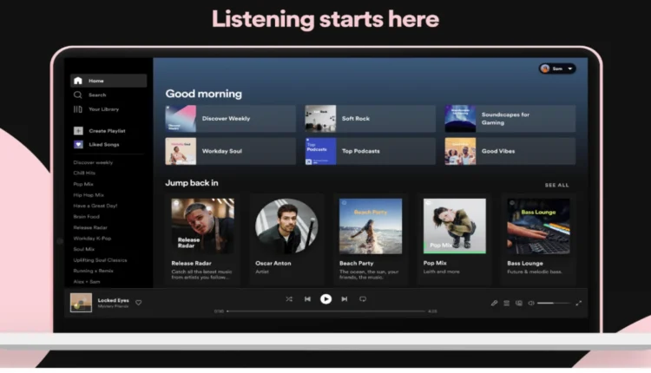Select Soul Mix playlist in sidebar
This screenshot has height=373, width=651.
coord(84,249)
